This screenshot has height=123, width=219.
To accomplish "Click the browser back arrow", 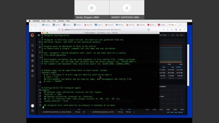I will click(32, 30).
